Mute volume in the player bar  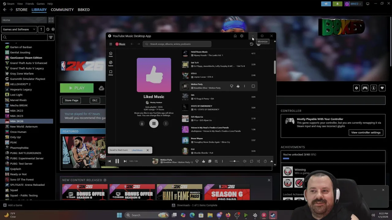pos(244,161)
